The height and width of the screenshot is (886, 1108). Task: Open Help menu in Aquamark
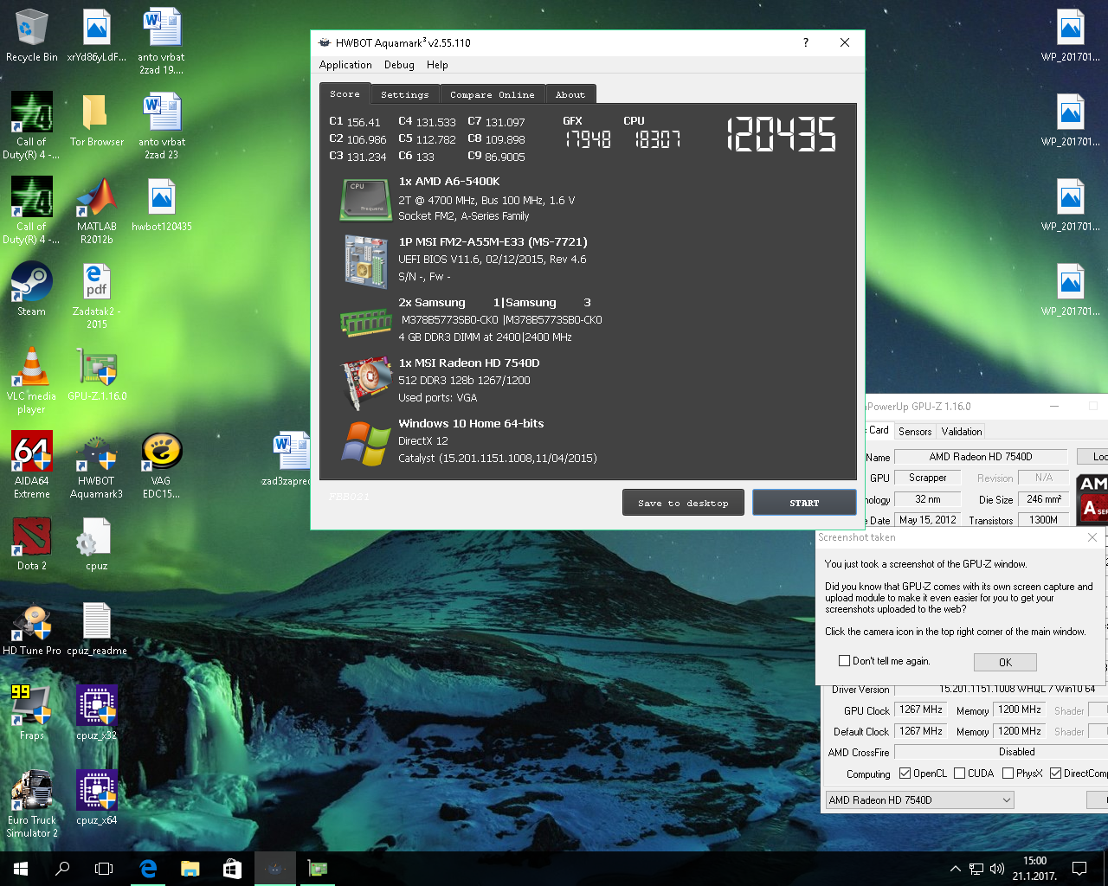(x=437, y=65)
